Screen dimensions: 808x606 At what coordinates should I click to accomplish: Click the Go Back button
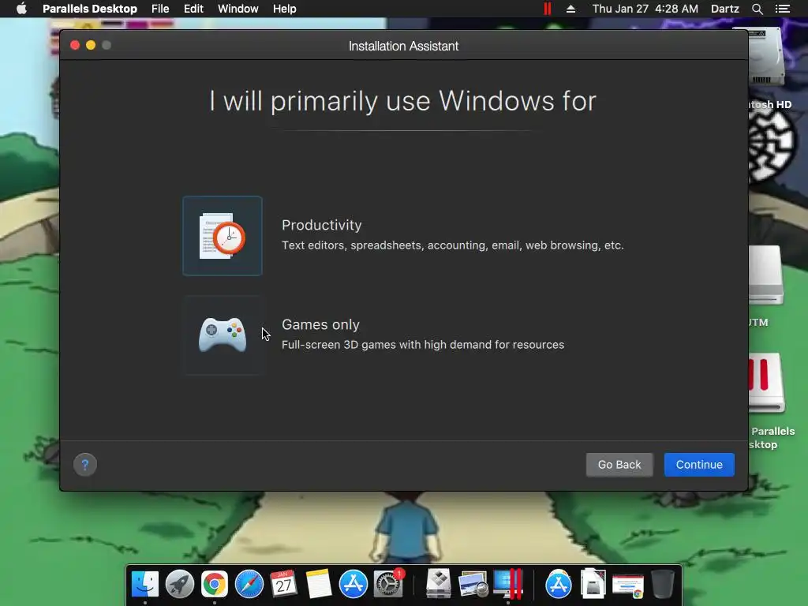coord(619,465)
